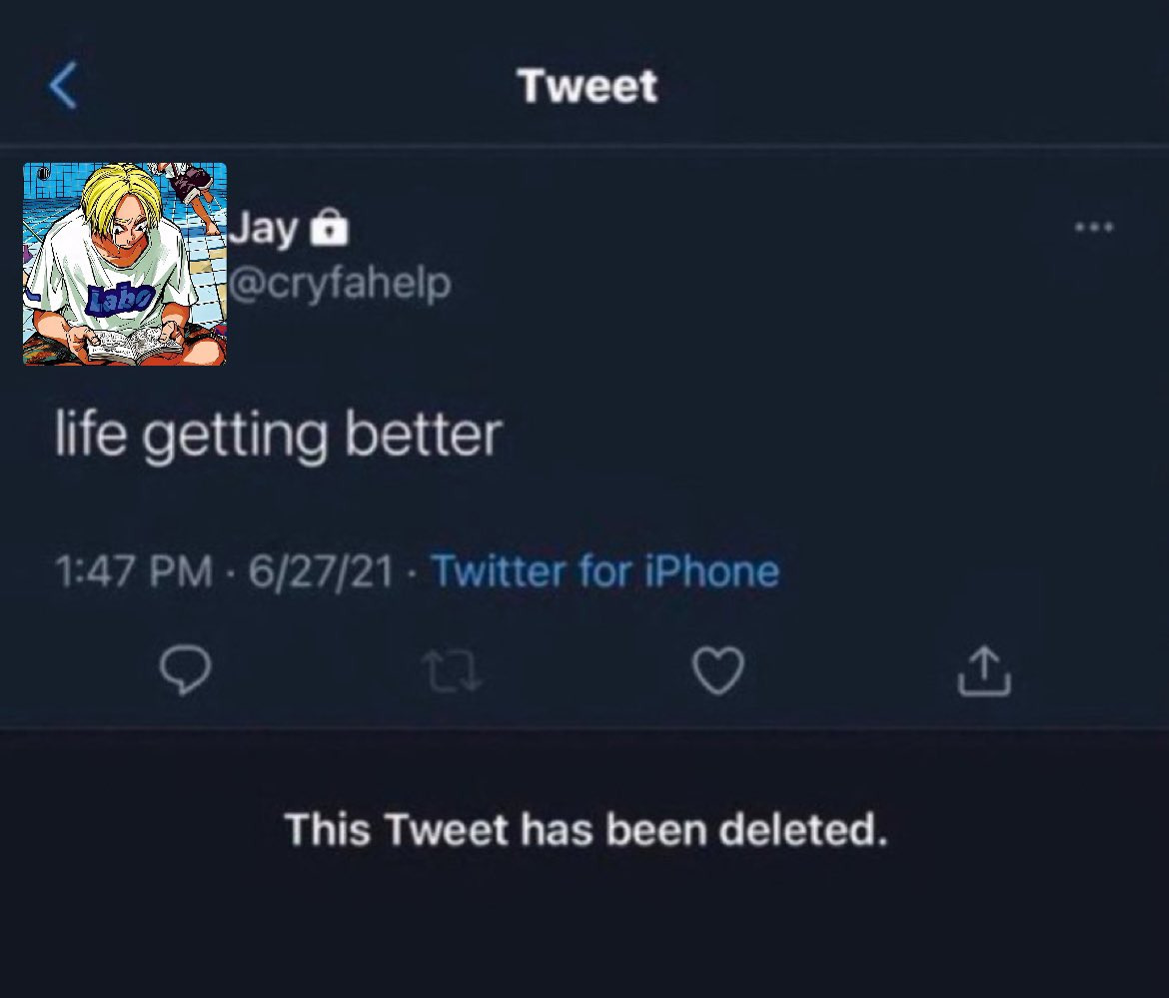
Task: Open the @cryfahelp handle
Action: click(x=341, y=284)
